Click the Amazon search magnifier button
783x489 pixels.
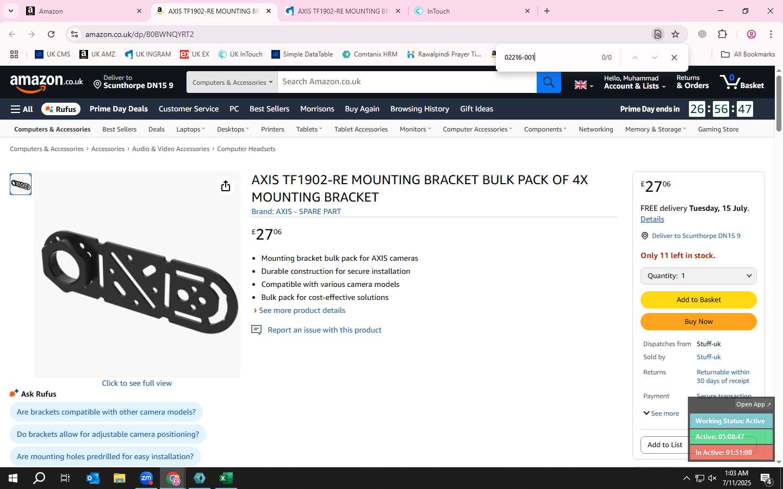[x=549, y=82]
